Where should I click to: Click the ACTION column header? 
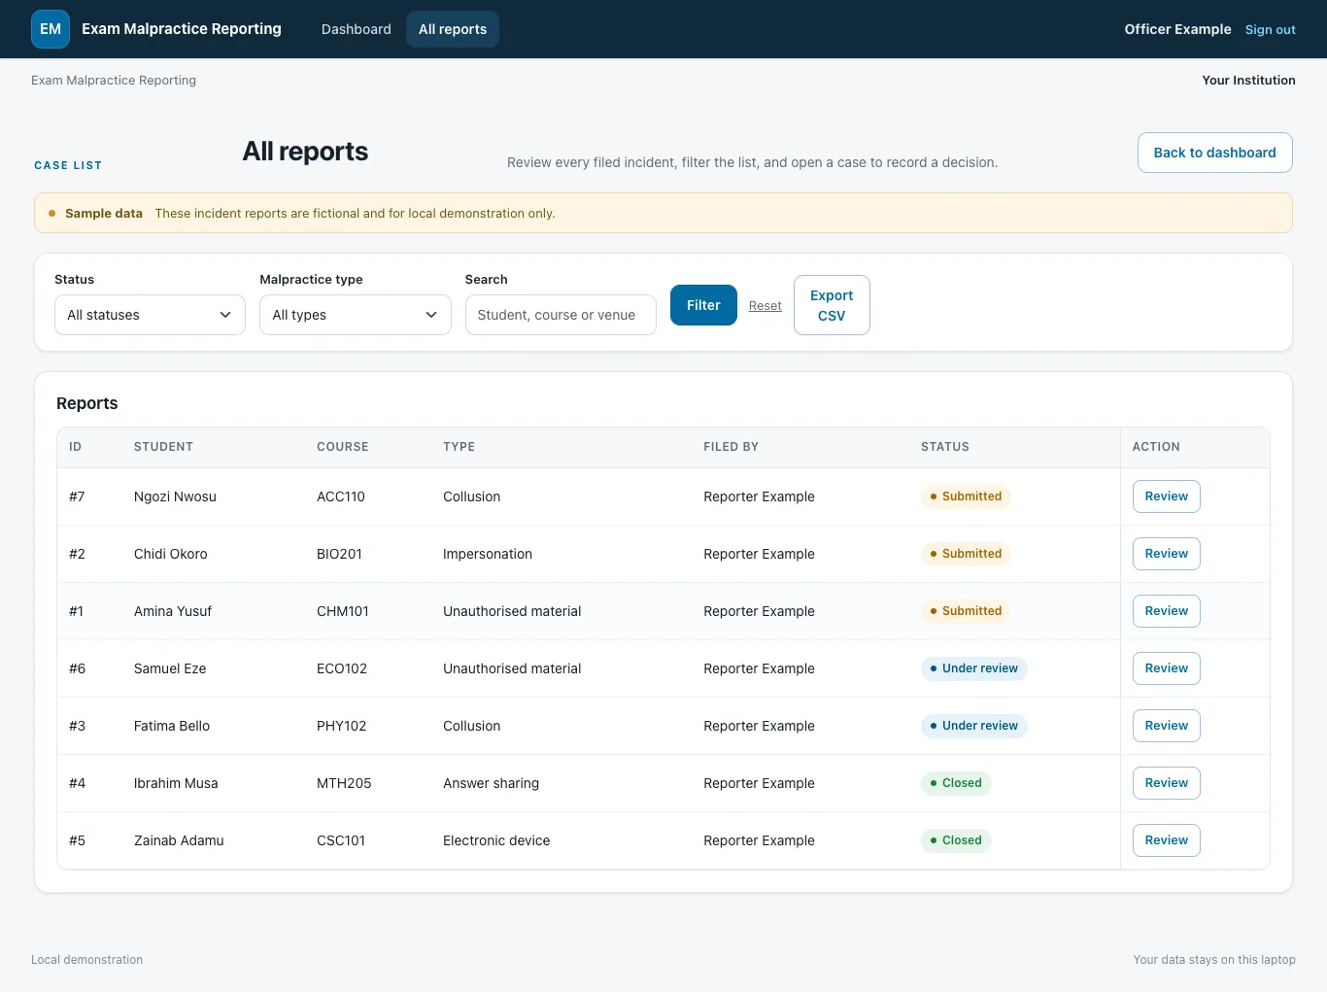1156,447
